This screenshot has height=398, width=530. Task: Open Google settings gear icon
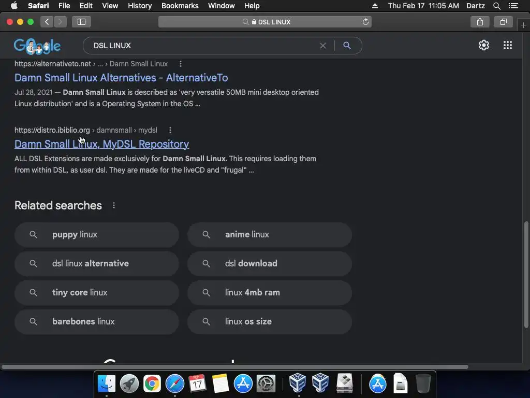484,45
